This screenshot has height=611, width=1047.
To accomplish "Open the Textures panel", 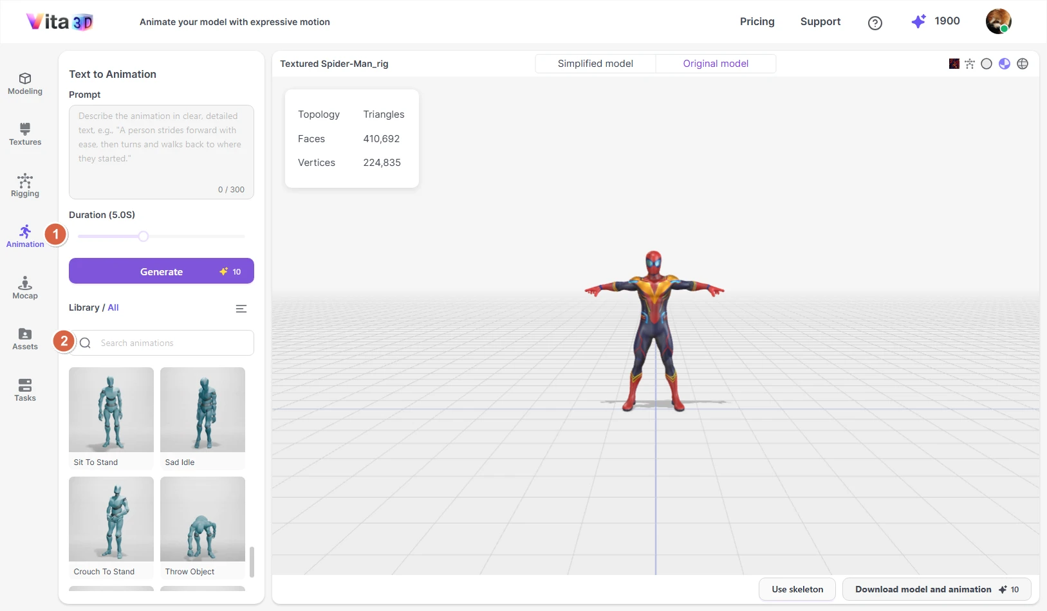I will click(x=24, y=134).
